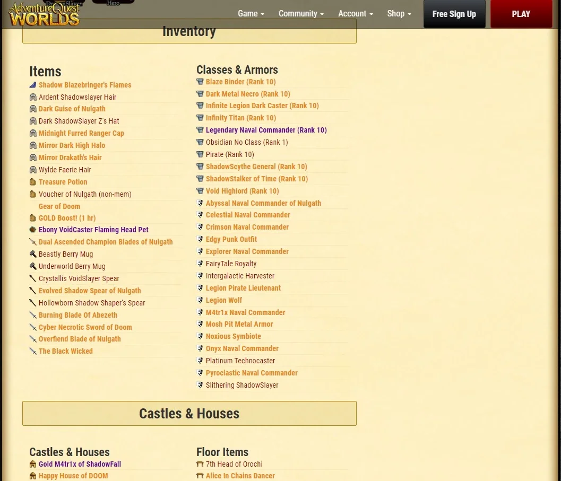561x481 pixels.
Task: Click the class icon beside Blaze Binder (Rank 10)
Action: (200, 82)
